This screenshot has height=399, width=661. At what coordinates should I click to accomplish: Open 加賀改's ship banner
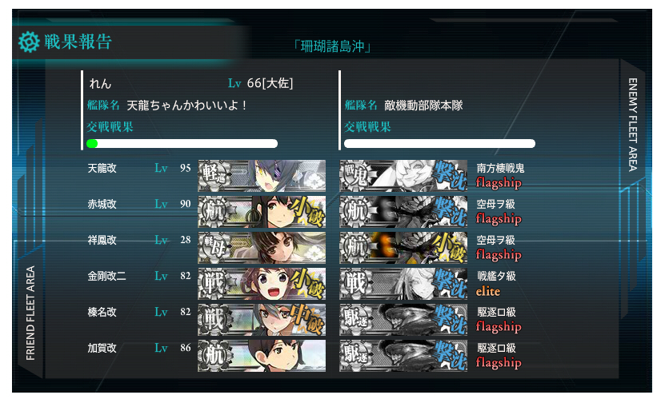[x=262, y=356]
